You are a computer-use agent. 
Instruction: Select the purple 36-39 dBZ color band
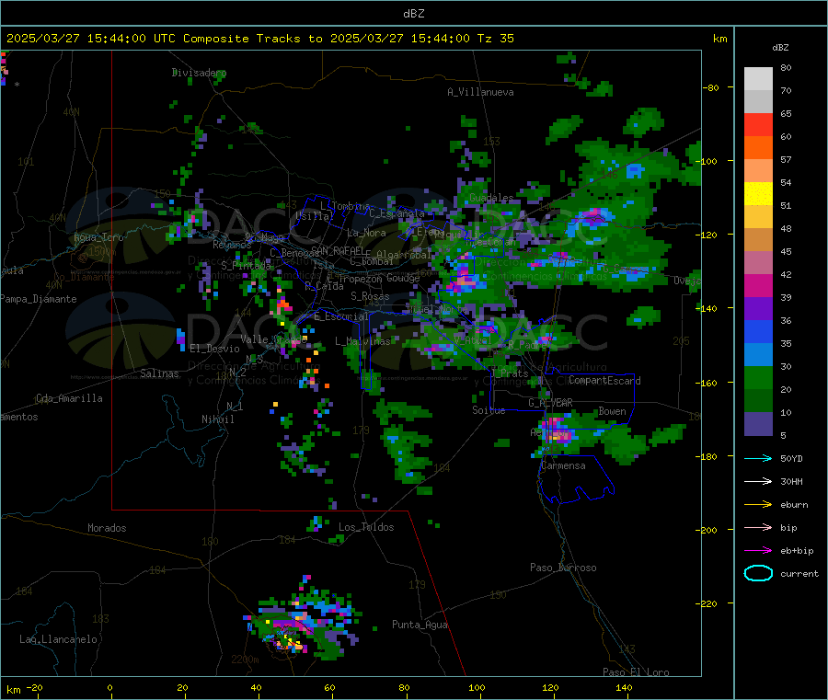(x=758, y=309)
